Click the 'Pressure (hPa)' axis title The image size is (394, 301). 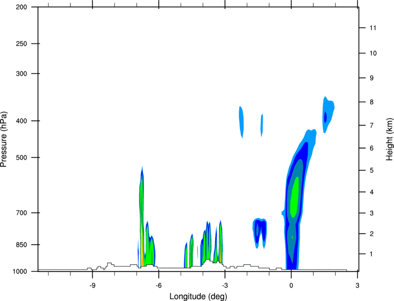pyautogui.click(x=4, y=139)
